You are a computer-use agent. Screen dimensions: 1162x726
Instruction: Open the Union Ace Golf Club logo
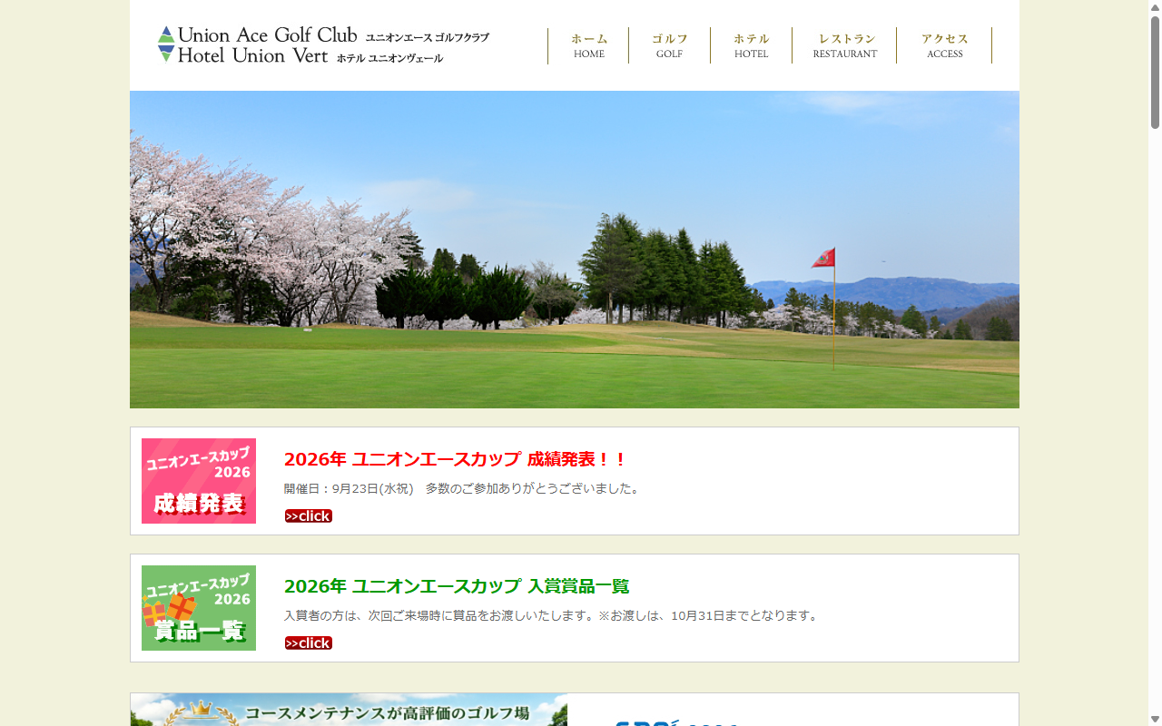(x=323, y=45)
